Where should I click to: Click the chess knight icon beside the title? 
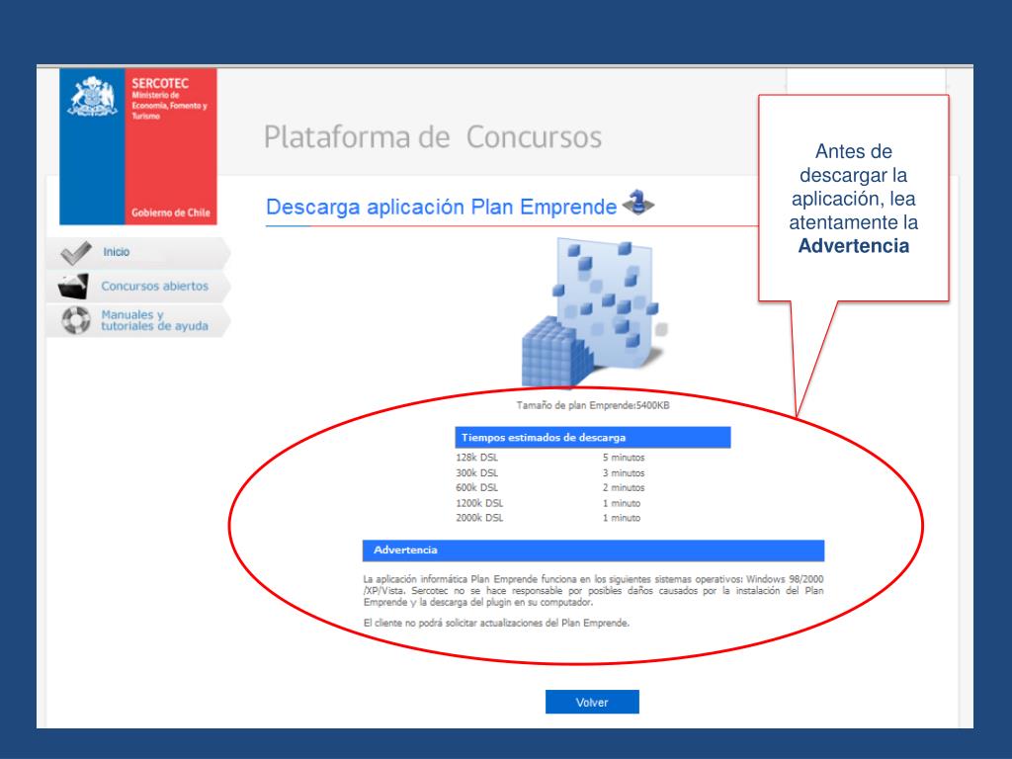pyautogui.click(x=637, y=202)
